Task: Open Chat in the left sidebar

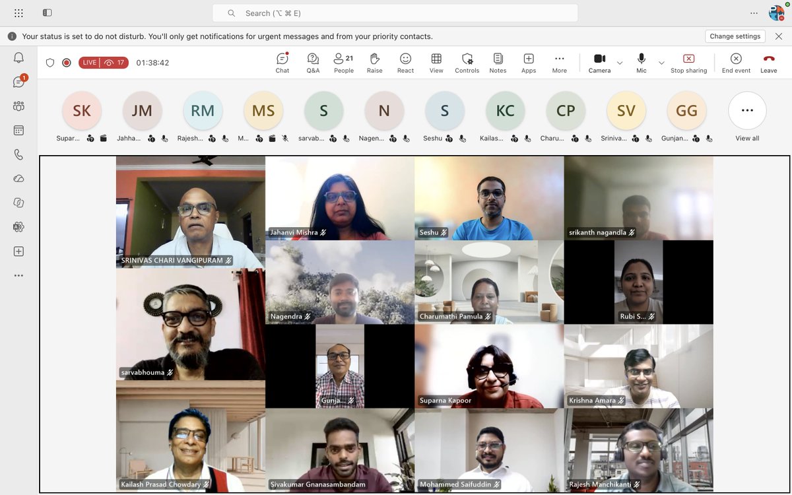Action: pyautogui.click(x=18, y=82)
